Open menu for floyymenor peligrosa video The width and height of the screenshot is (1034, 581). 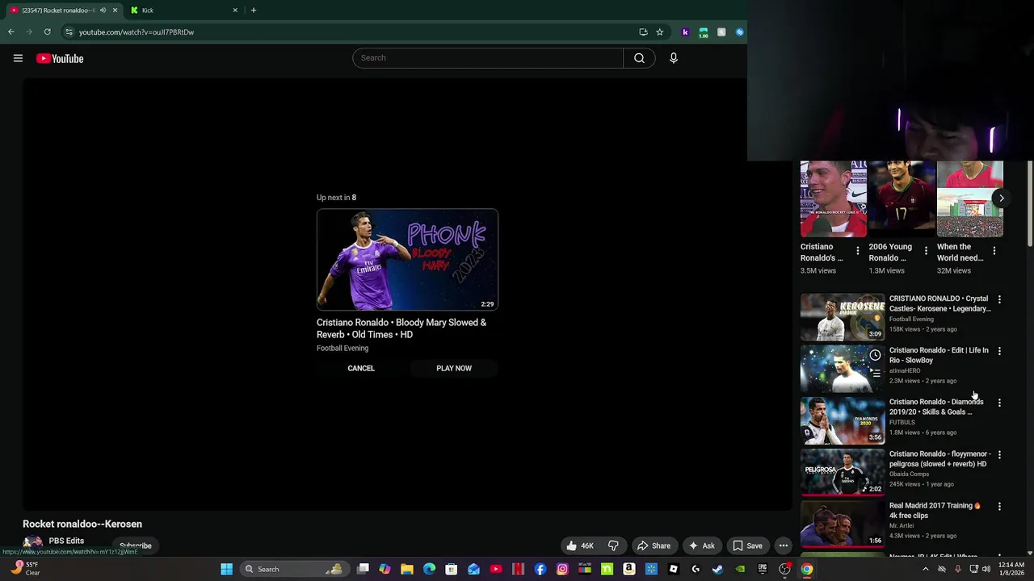point(999,455)
